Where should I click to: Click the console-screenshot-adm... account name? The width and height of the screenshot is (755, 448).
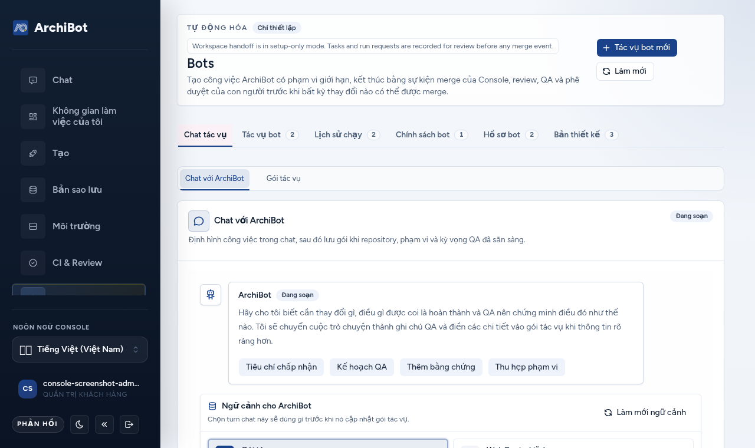[x=91, y=383]
